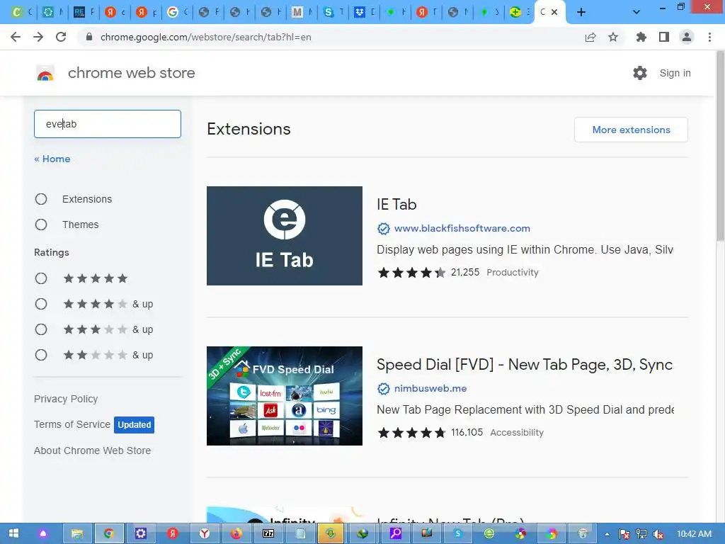This screenshot has width=725, height=544.
Task: Toggle the Chrome side panel icon
Action: (x=664, y=37)
